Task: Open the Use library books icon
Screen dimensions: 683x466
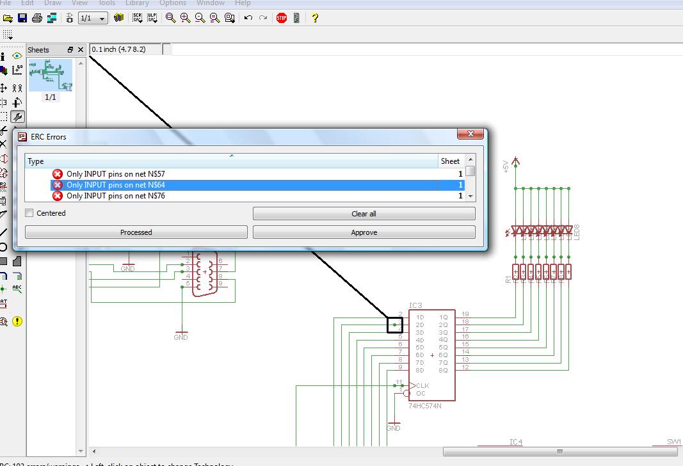Action: click(x=118, y=18)
